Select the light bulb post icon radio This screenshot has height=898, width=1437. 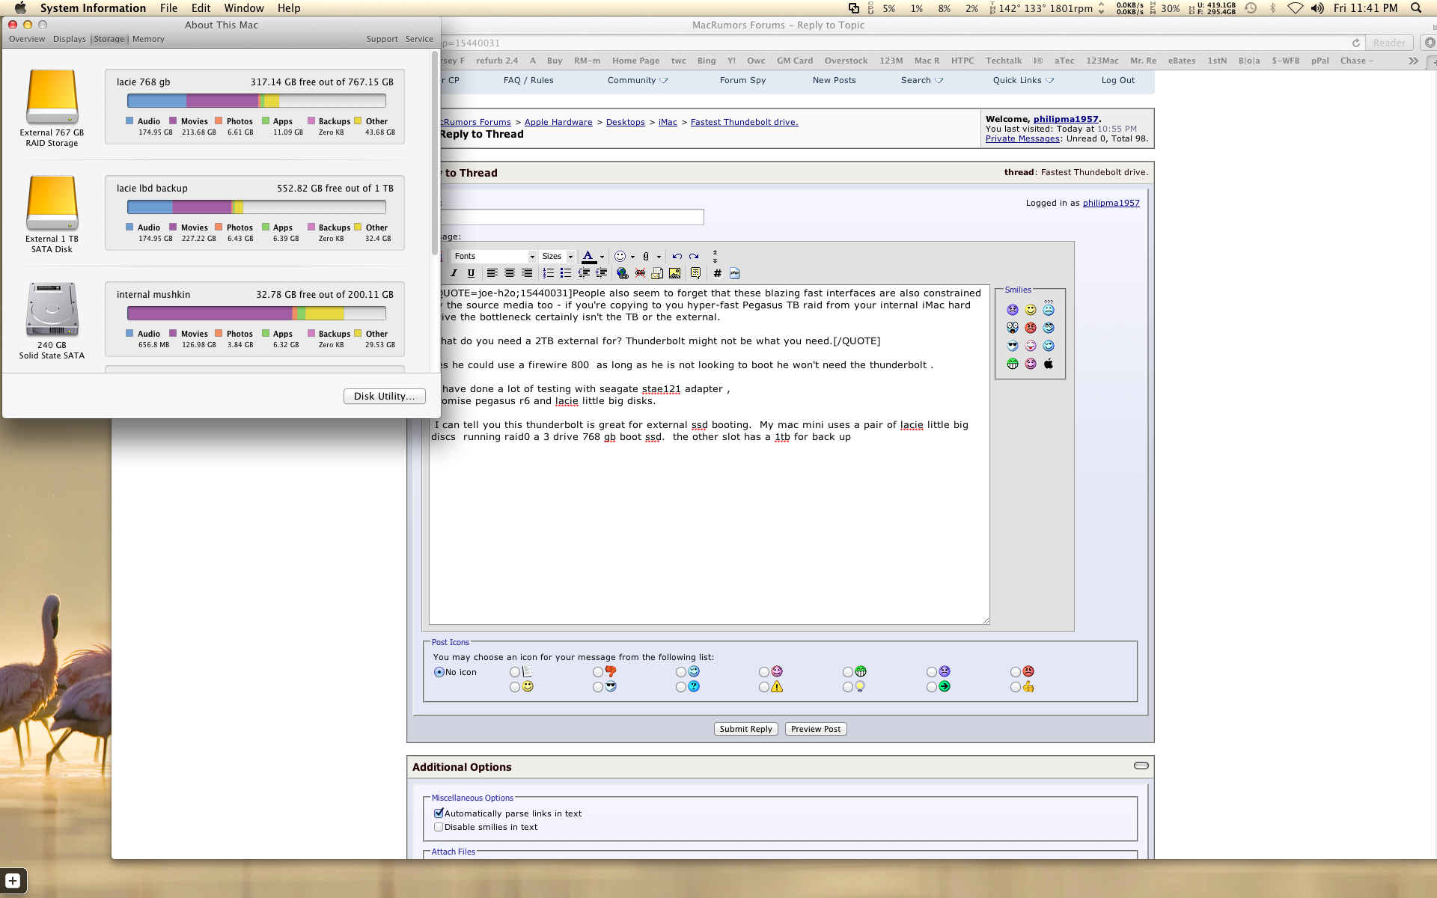tap(847, 687)
